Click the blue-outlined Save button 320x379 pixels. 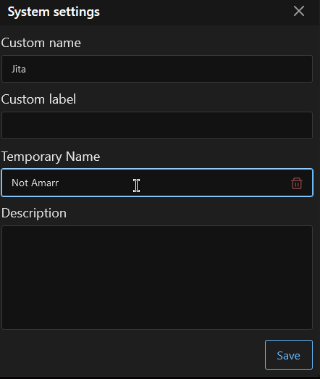pyautogui.click(x=289, y=355)
